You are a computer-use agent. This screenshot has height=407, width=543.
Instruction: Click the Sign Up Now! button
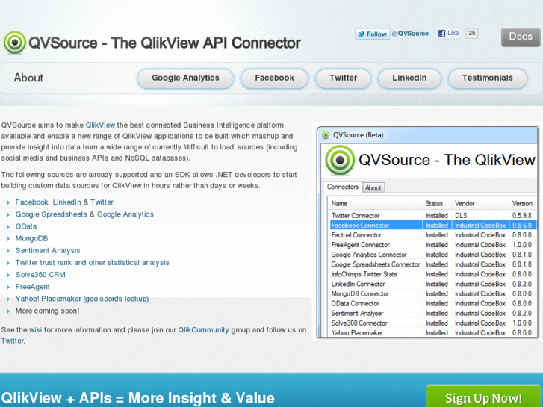(483, 397)
